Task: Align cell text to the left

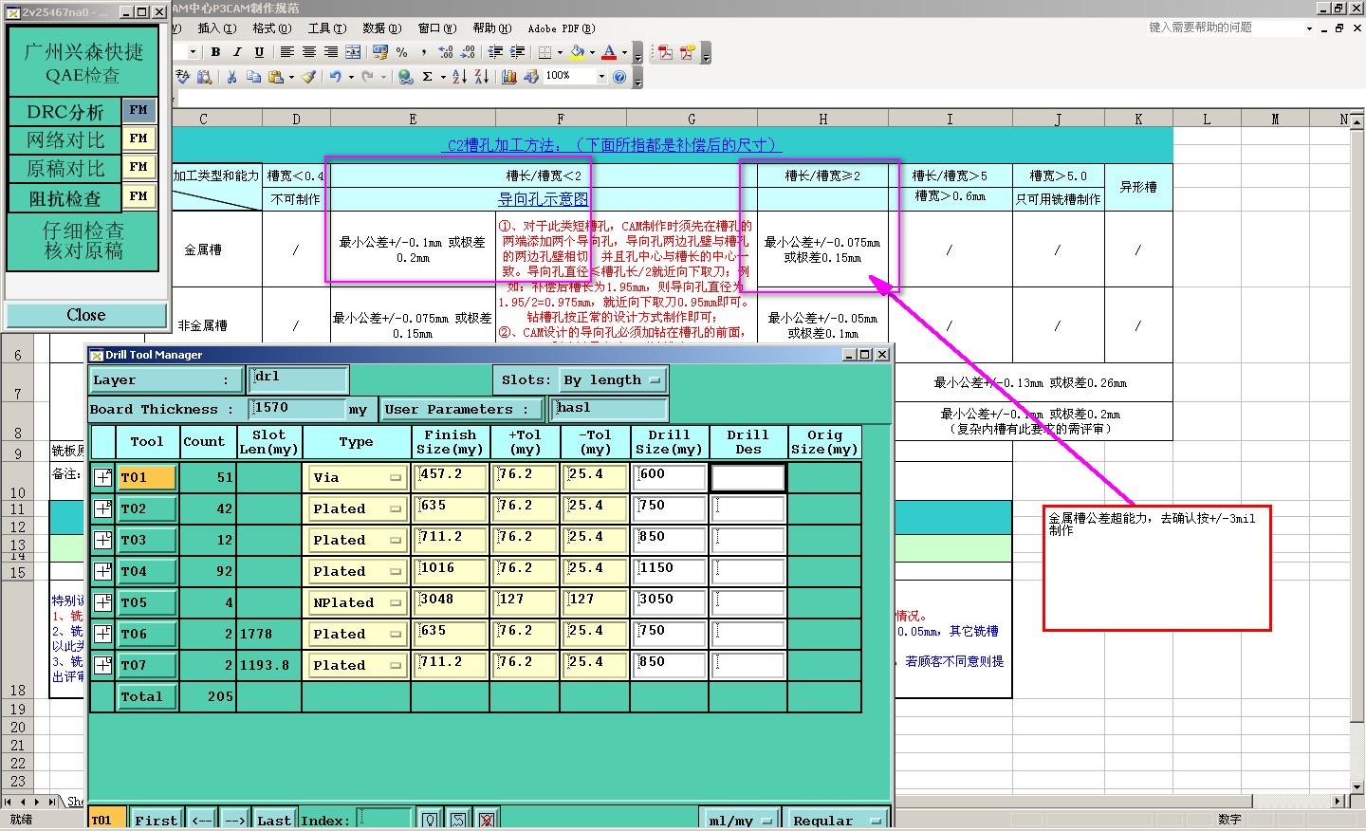Action: [286, 52]
